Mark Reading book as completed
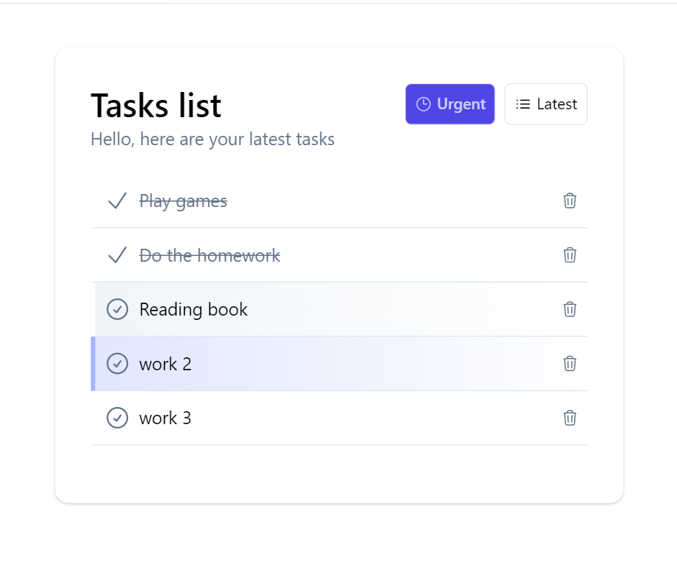Screen dimensions: 677x578 117,309
